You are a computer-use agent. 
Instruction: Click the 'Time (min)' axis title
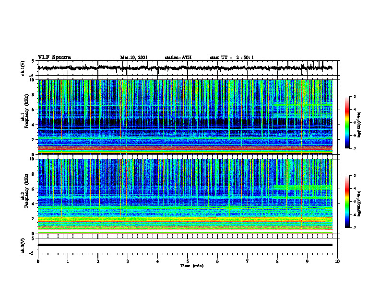tap(192, 266)
